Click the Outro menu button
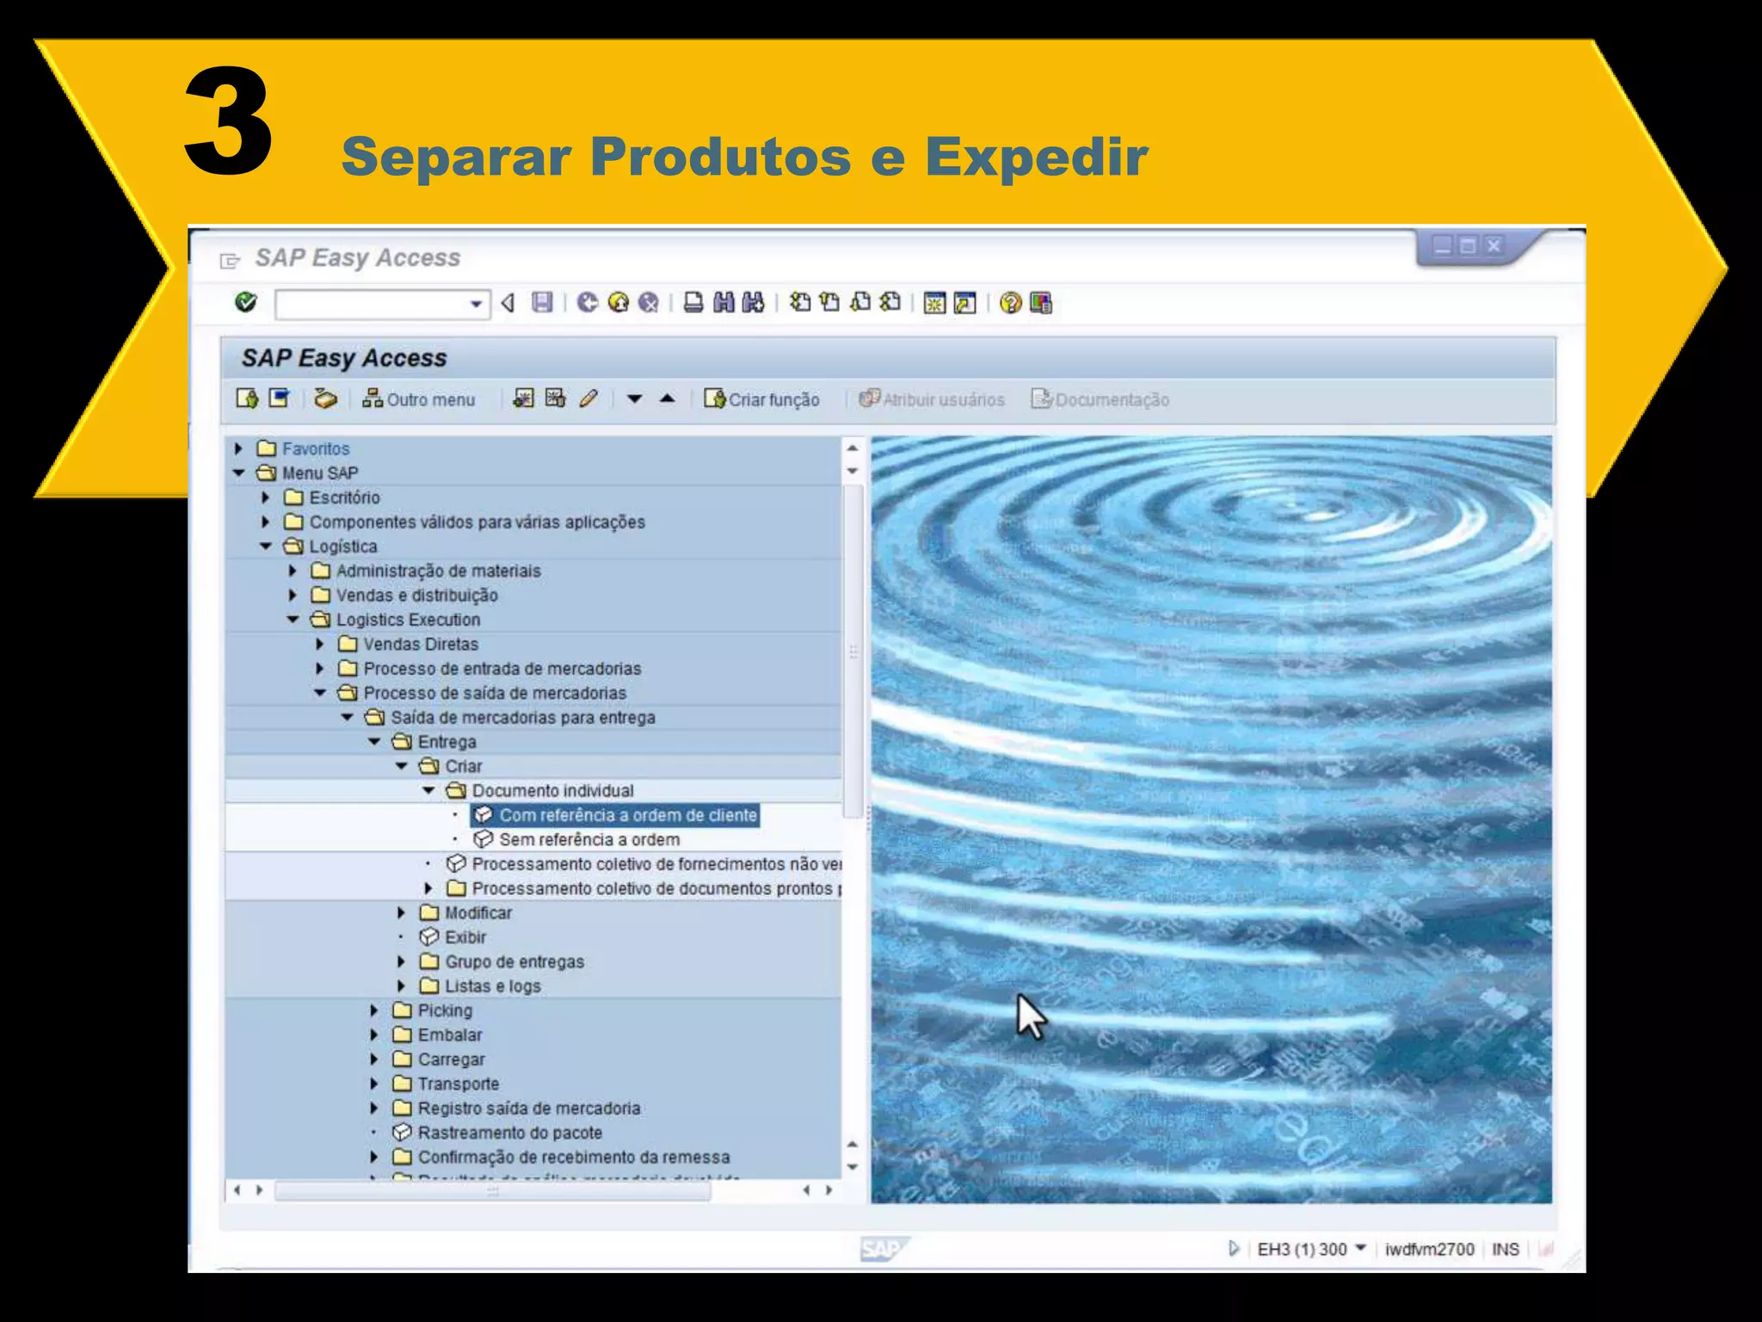 click(419, 399)
